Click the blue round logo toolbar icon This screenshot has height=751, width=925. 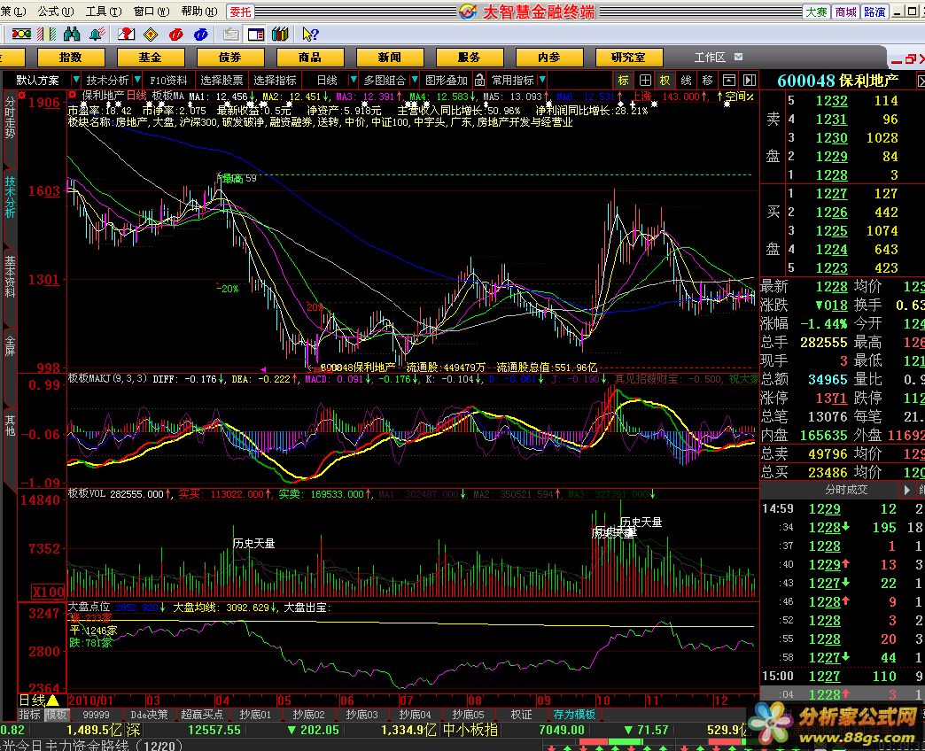[x=200, y=35]
